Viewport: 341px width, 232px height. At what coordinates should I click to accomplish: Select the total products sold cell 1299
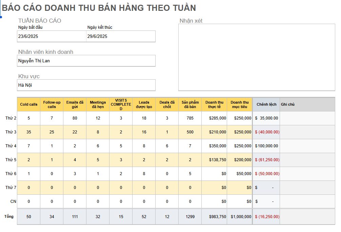pos(190,217)
